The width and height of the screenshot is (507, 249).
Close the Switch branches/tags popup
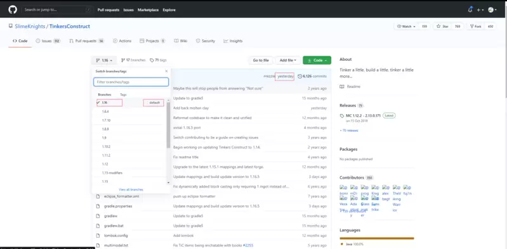(x=166, y=72)
